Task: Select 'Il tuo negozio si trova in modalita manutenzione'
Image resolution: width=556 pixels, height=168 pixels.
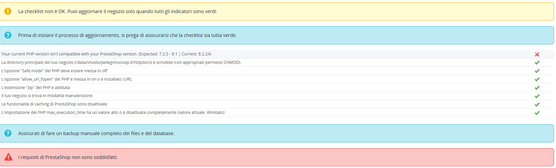Action: click(x=47, y=96)
